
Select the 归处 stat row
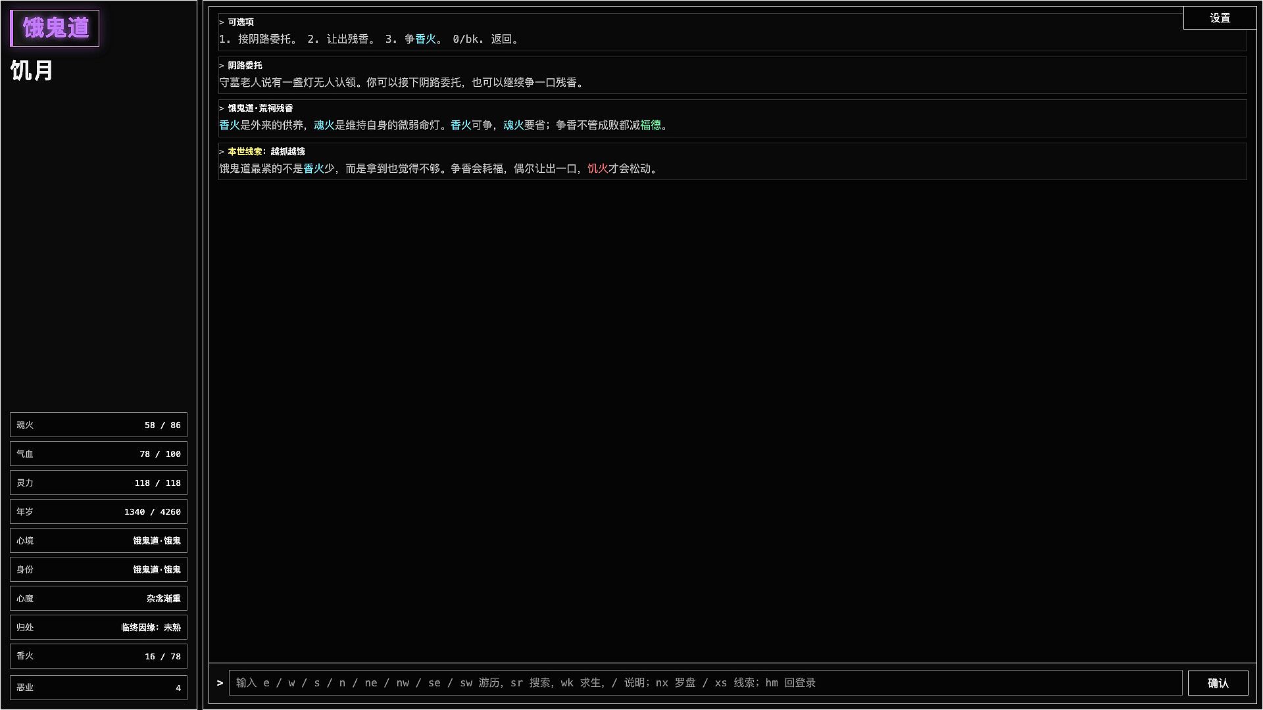pos(99,627)
